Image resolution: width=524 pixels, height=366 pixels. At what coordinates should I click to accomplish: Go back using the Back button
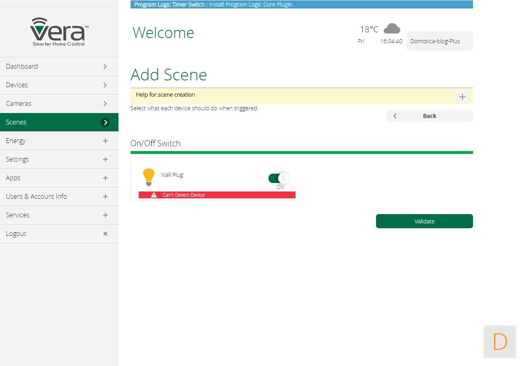(429, 116)
